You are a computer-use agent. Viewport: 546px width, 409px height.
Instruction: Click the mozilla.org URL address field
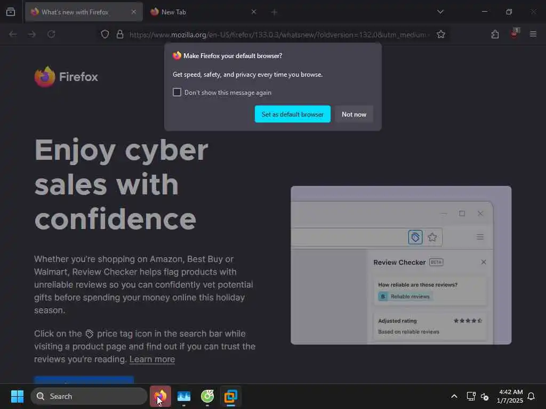pos(278,35)
